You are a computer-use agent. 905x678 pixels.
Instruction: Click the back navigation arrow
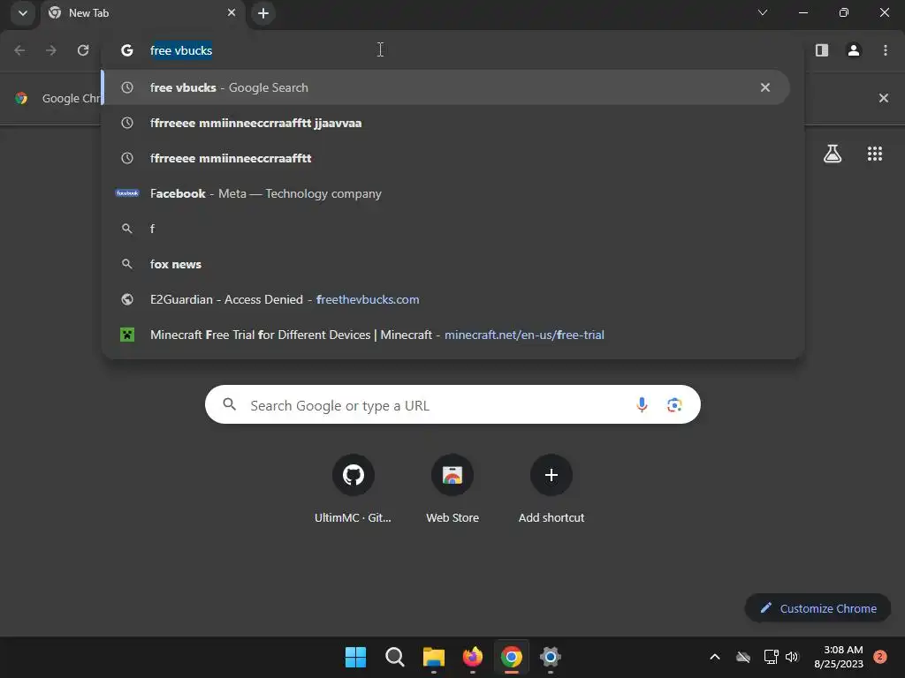[19, 50]
